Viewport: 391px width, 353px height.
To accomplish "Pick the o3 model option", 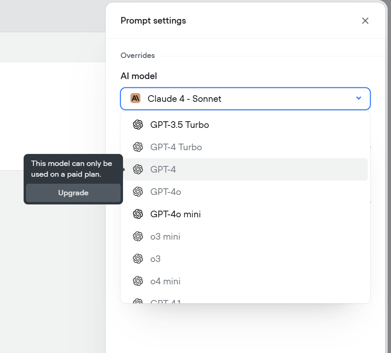I will (x=245, y=259).
